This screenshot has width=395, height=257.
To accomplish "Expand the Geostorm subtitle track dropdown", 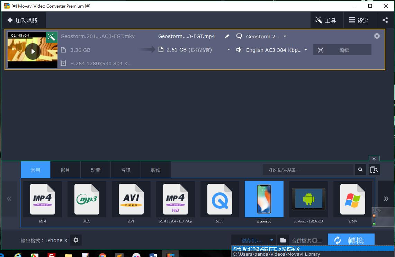I will point(285,37).
